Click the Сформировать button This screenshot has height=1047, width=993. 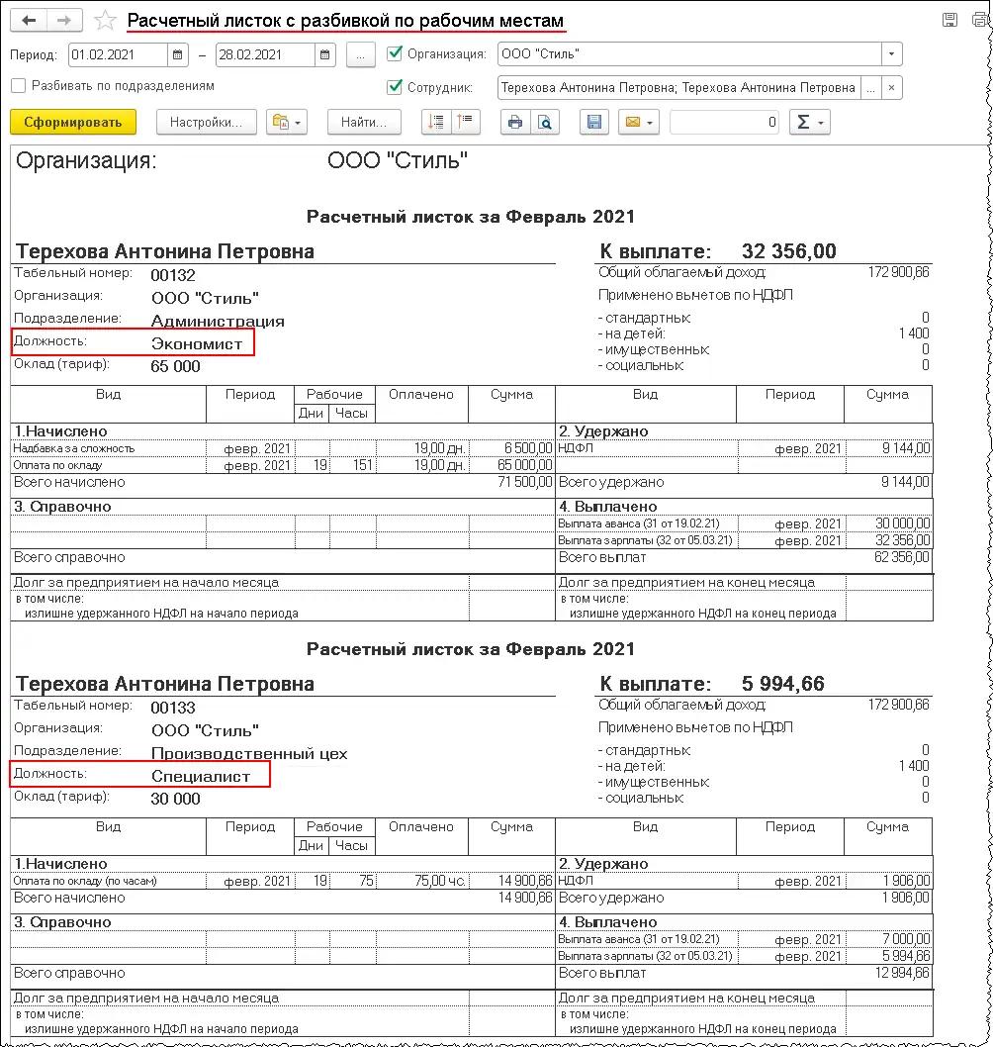(x=73, y=122)
